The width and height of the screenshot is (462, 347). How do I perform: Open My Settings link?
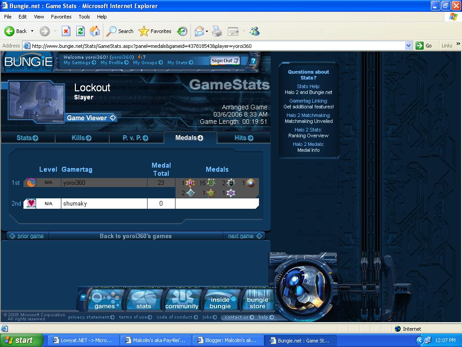79,62
